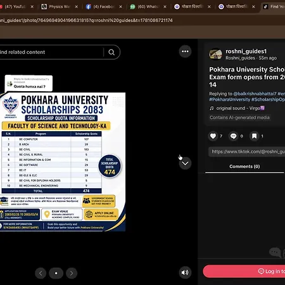Screen dimensions: 285x285
Task: Switch to the Physics Wallah browser tab
Action: click(56, 7)
